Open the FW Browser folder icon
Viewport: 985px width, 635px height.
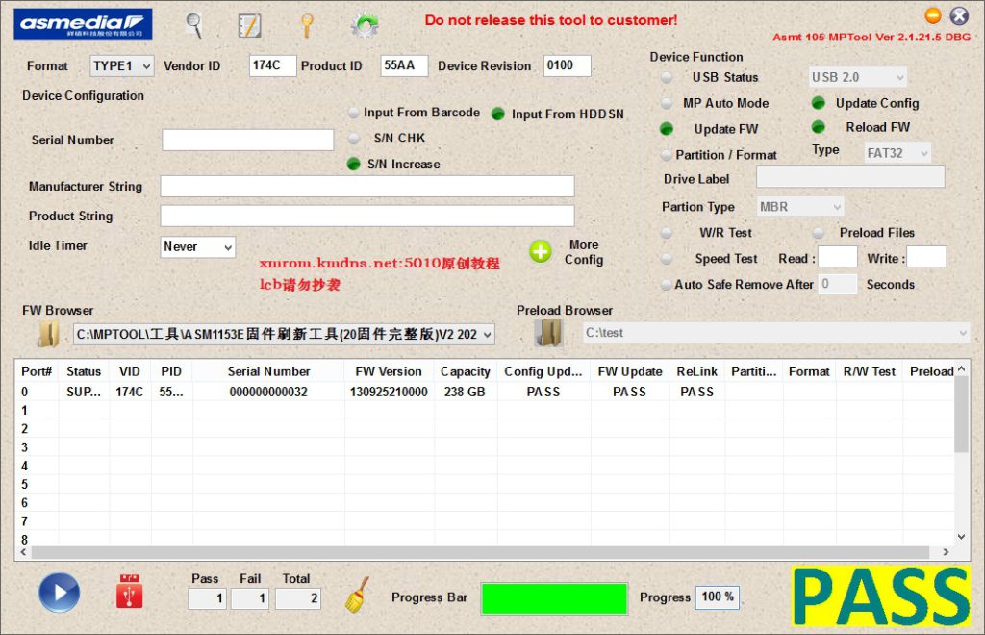pyautogui.click(x=48, y=334)
